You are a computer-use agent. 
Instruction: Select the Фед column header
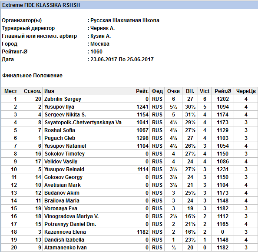point(157,91)
